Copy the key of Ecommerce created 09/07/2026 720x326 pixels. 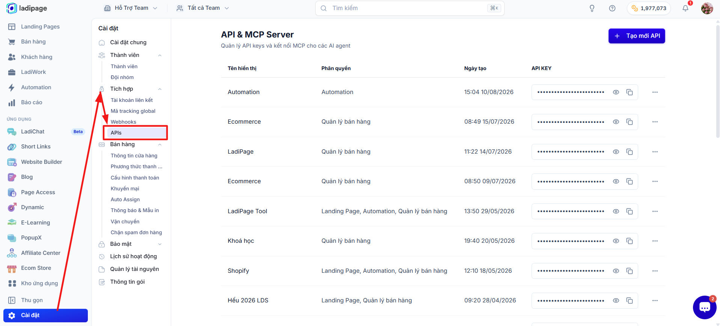point(630,181)
